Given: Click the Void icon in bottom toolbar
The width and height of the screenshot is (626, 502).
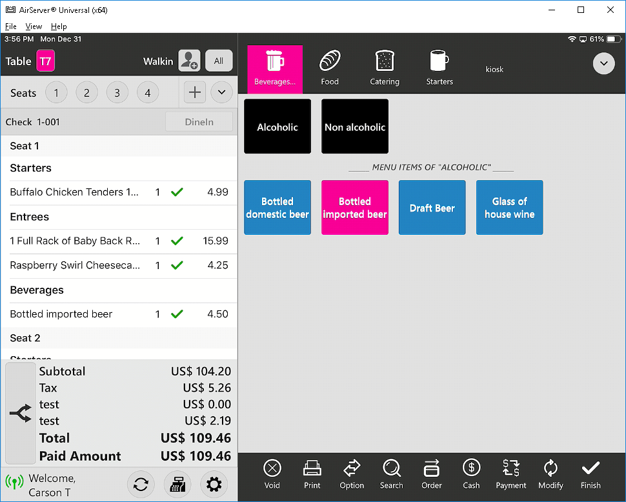Looking at the screenshot, I should [x=272, y=468].
